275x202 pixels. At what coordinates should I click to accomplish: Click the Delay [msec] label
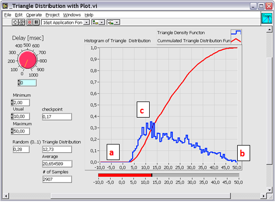(28, 38)
